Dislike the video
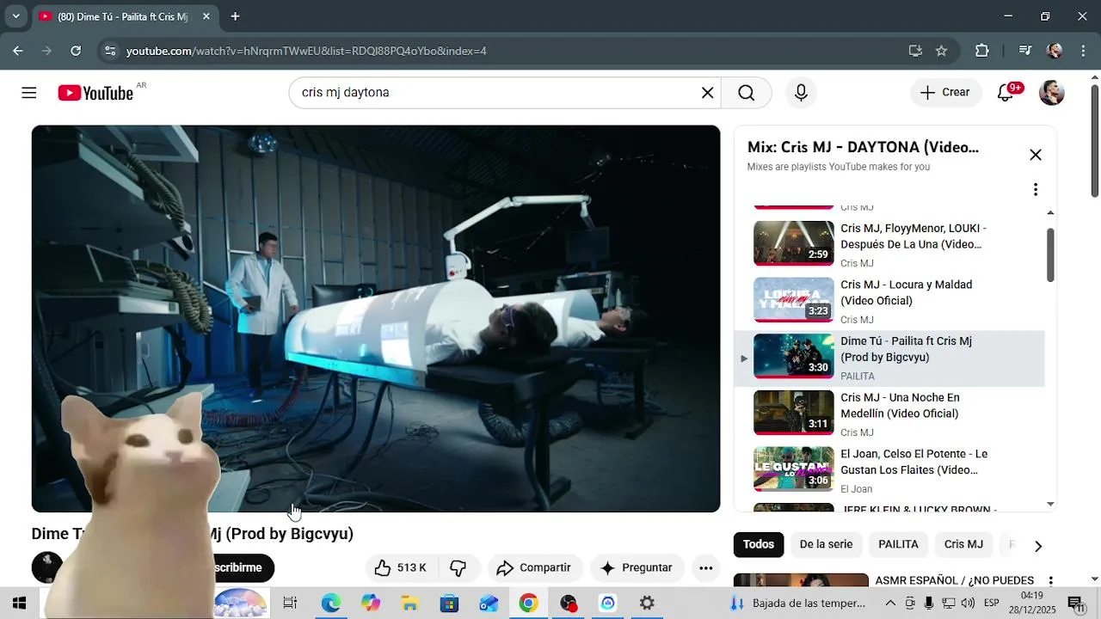Screen dimensions: 1101x619 pyautogui.click(x=458, y=567)
